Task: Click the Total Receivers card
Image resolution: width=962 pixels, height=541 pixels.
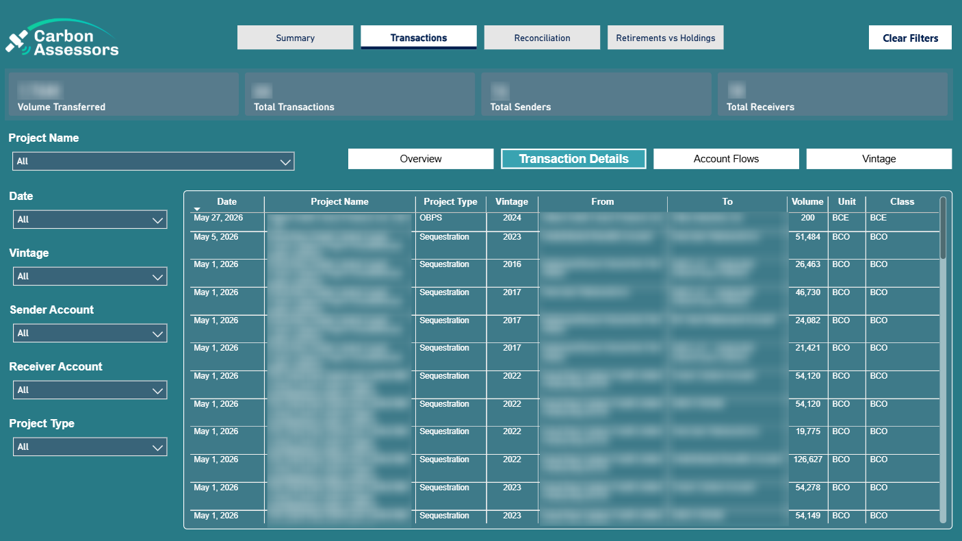Action: coord(833,94)
